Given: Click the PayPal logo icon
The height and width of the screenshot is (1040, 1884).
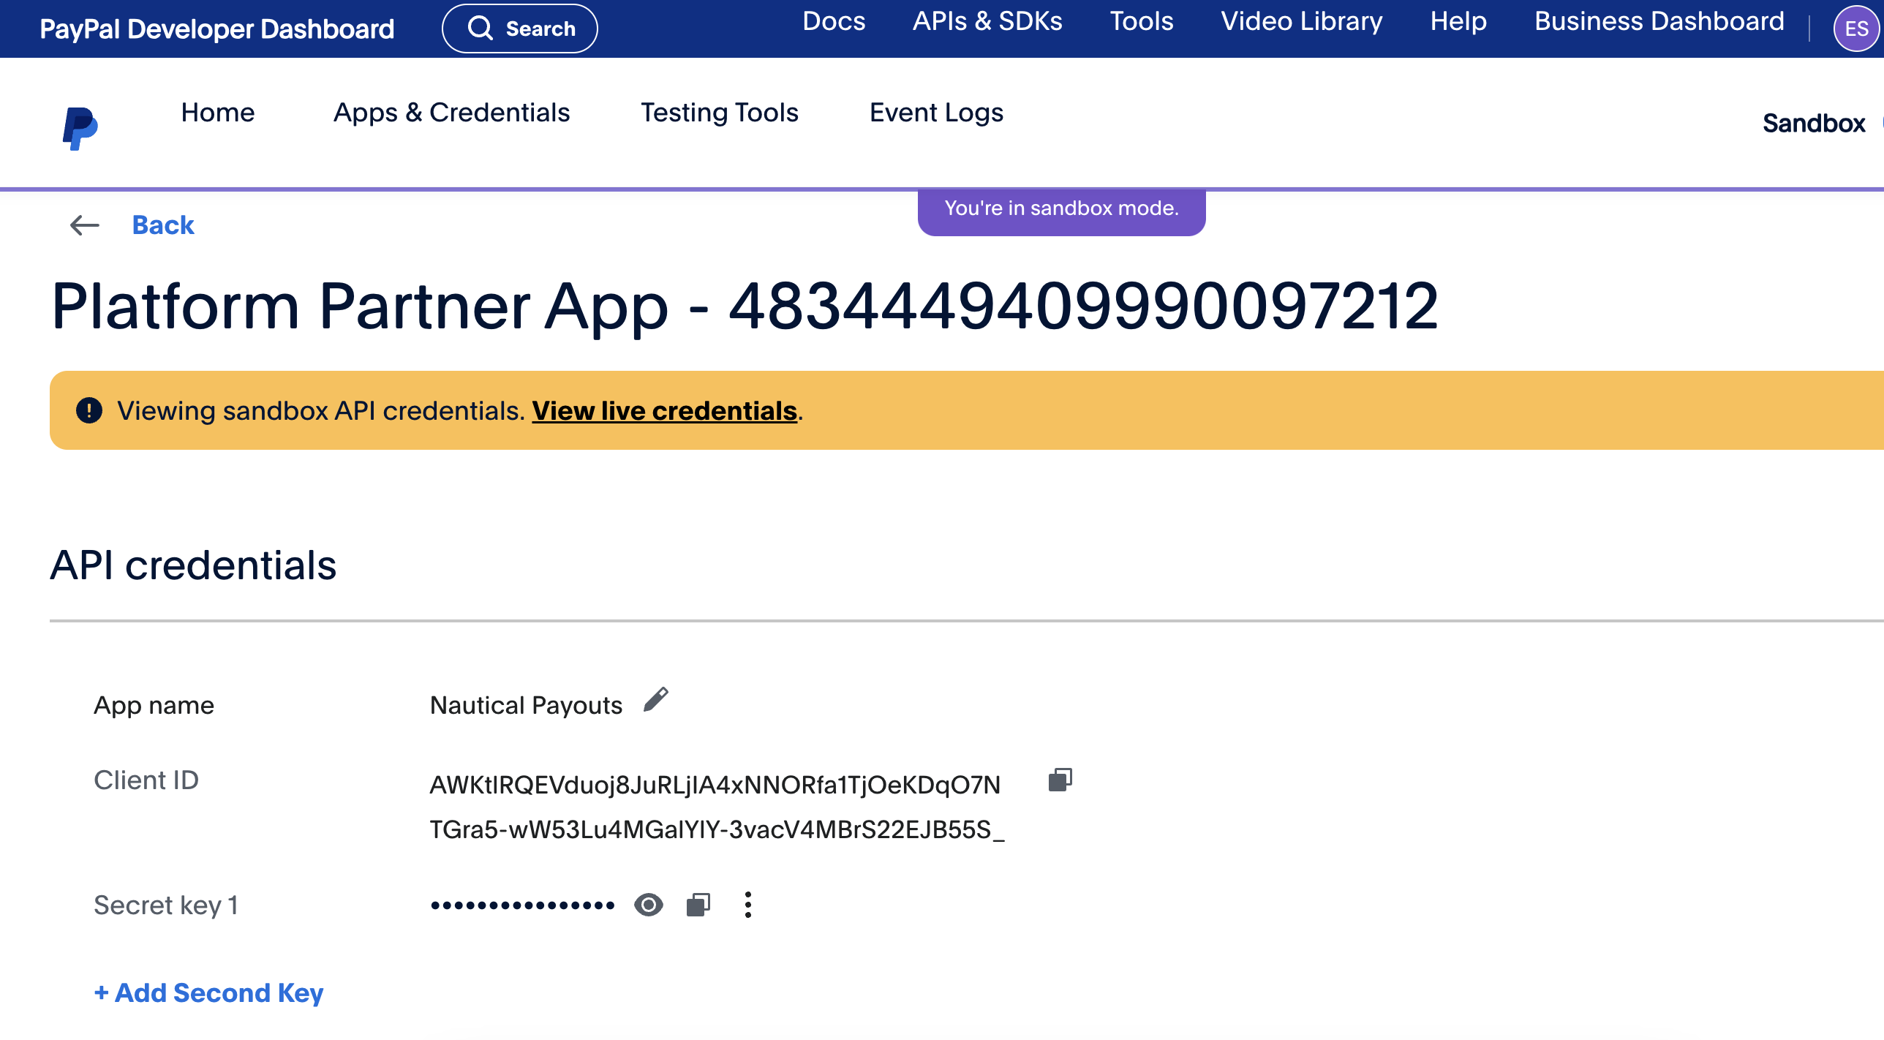Looking at the screenshot, I should point(80,128).
